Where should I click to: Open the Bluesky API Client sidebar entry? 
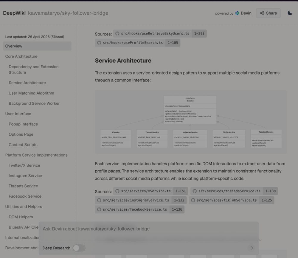[24, 227]
